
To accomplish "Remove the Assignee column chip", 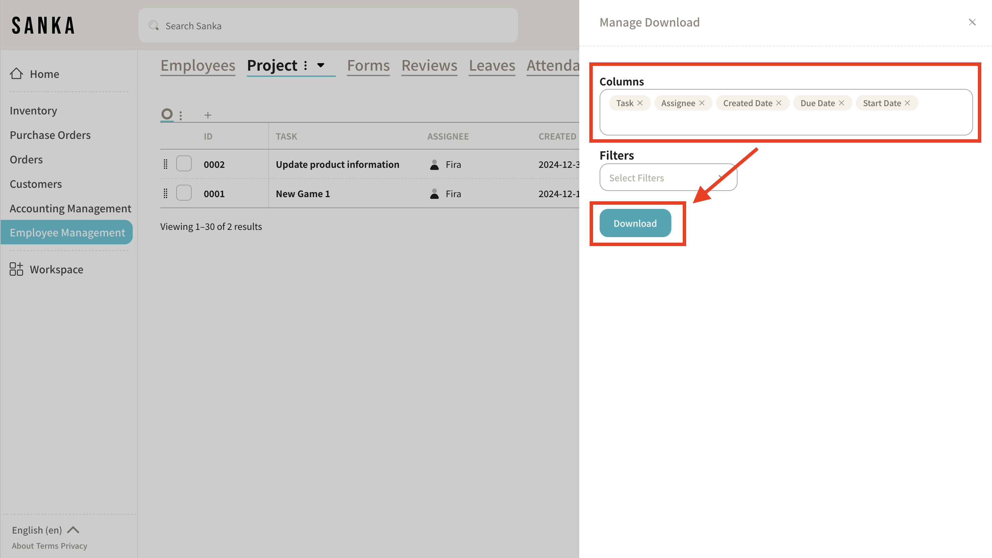I will (x=702, y=103).
